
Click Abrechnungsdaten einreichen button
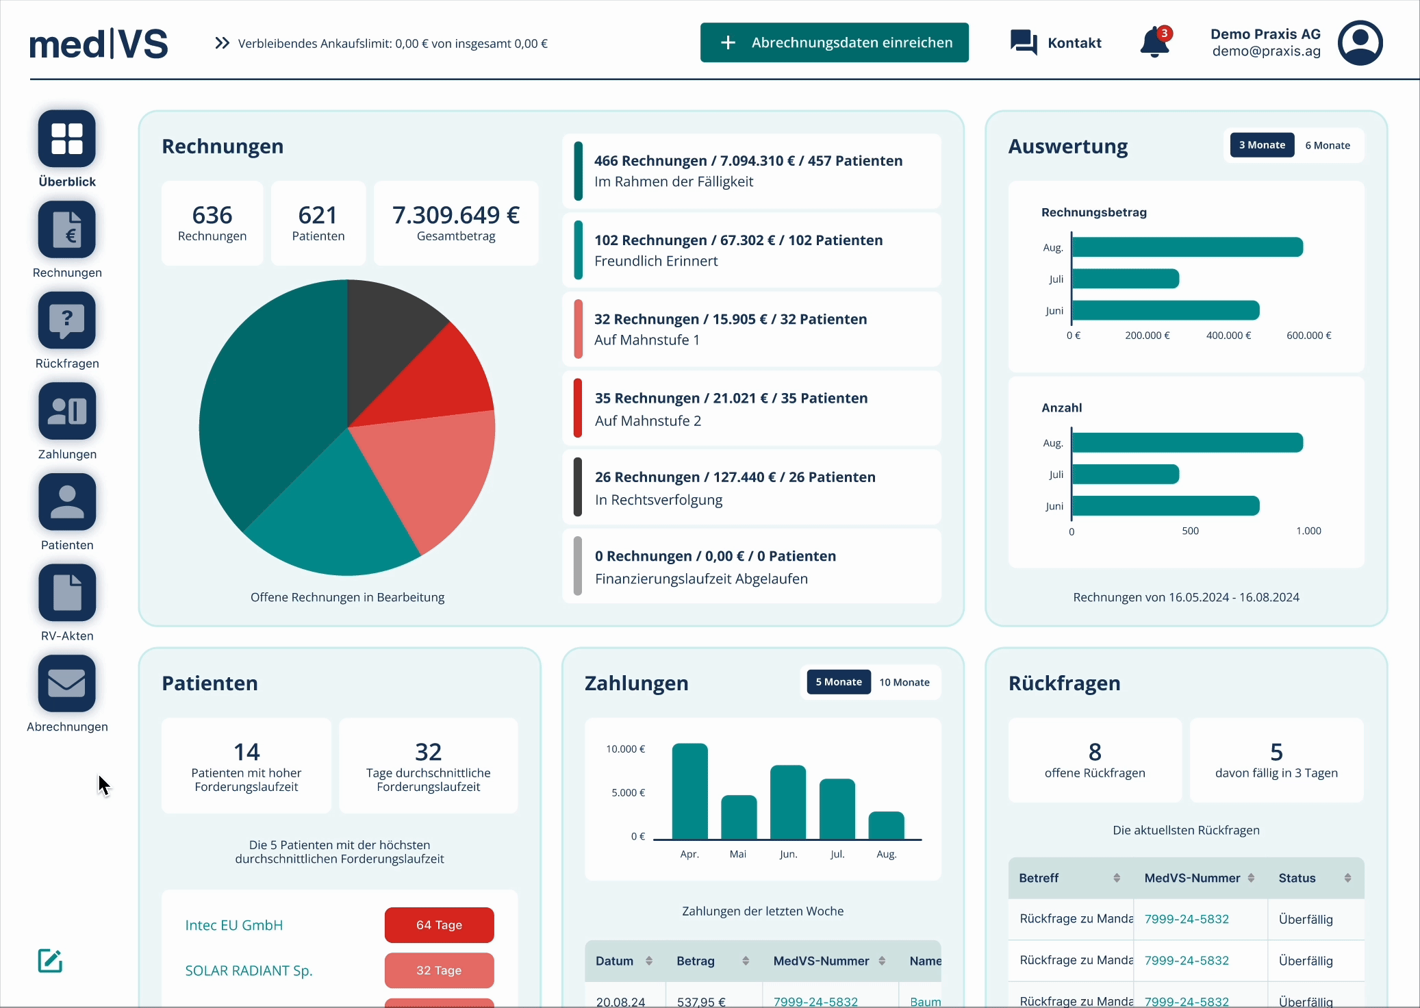(834, 42)
